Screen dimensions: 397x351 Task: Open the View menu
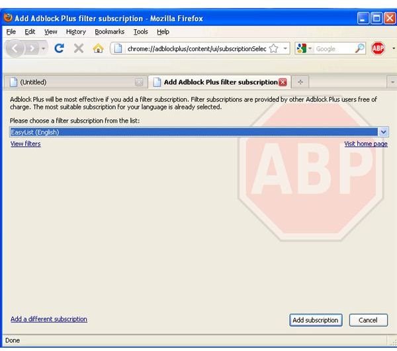[x=51, y=32]
